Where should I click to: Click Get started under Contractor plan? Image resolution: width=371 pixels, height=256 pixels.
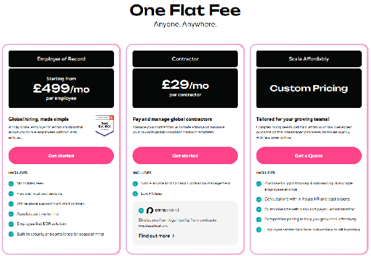(x=185, y=155)
